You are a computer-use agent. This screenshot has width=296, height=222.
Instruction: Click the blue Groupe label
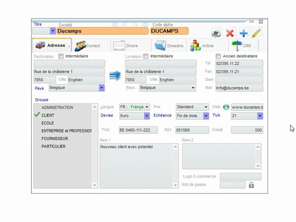(x=42, y=100)
